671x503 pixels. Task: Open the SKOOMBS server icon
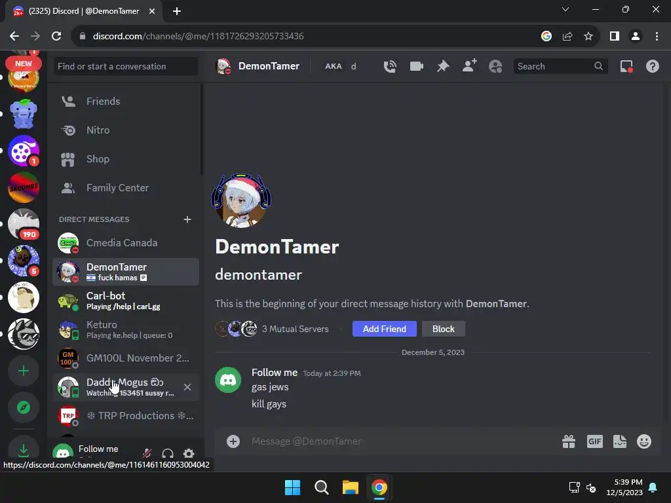24,187
